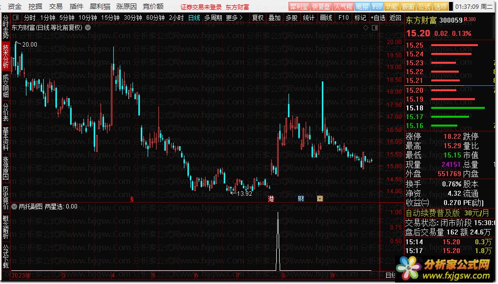Select the 技术分析 side tab
This screenshot has height=284, width=498.
[x=6, y=56]
